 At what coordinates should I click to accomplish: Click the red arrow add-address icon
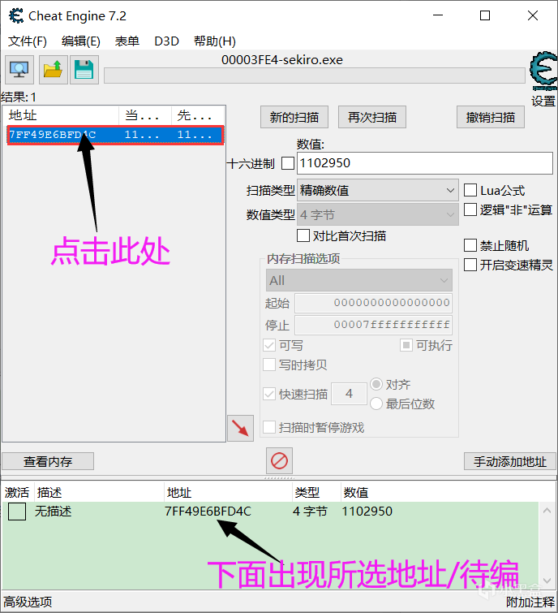[240, 428]
